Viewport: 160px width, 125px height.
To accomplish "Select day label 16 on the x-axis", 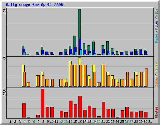I will [80, 122].
